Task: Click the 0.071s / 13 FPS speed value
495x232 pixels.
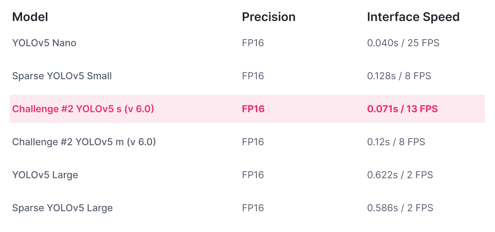Action: (402, 109)
